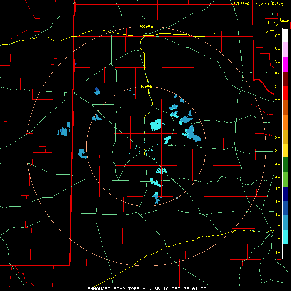Click the light pink 62 kft legend color
This screenshot has height=291, width=291.
click(286, 50)
